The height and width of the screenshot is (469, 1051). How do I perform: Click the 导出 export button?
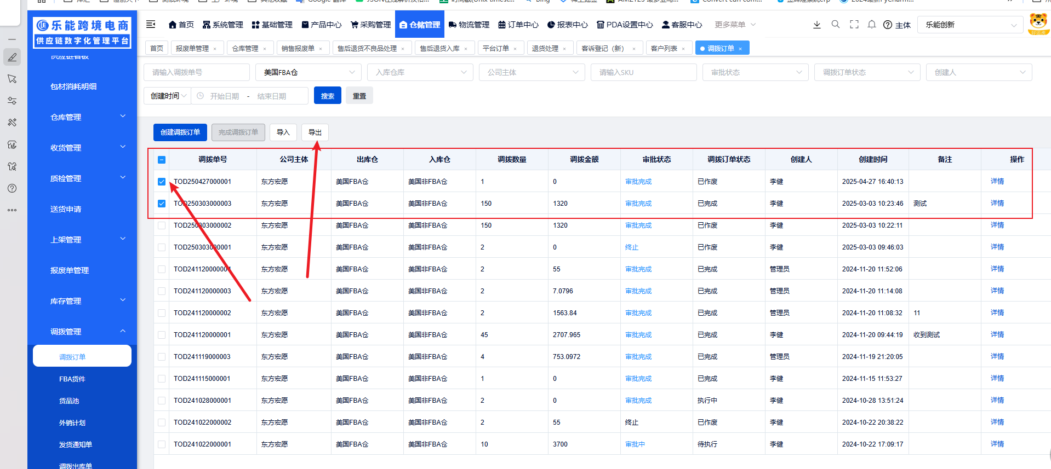pos(315,132)
